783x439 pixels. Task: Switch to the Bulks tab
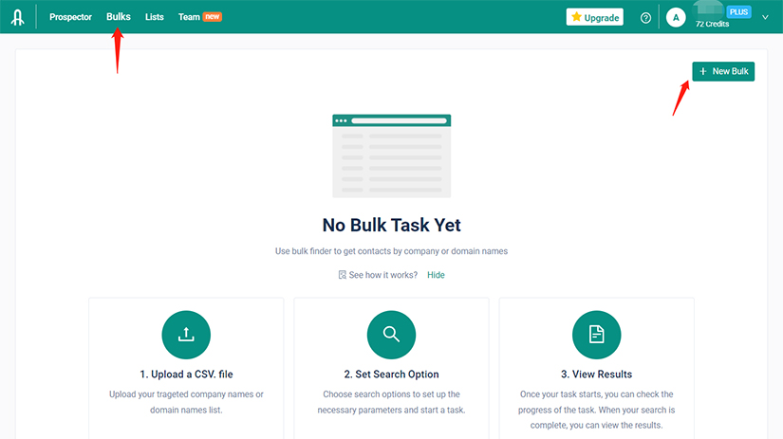(x=119, y=17)
